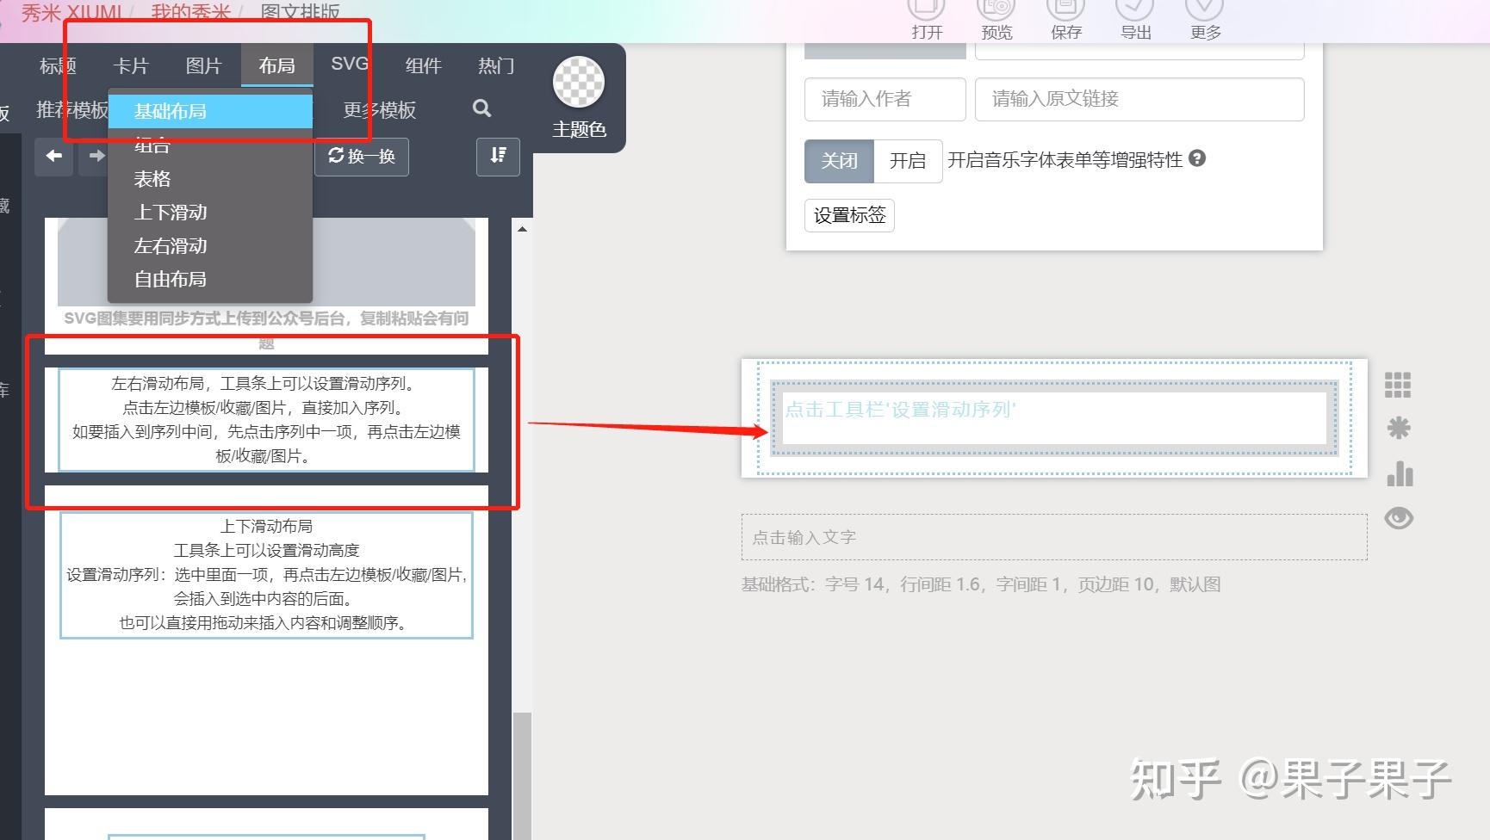The image size is (1490, 840).
Task: Choose 表格 from the layout dropdown
Action: coord(151,178)
